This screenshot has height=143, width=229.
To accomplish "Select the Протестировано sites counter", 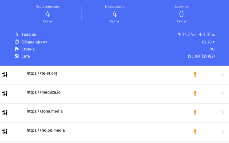I will point(48,14).
